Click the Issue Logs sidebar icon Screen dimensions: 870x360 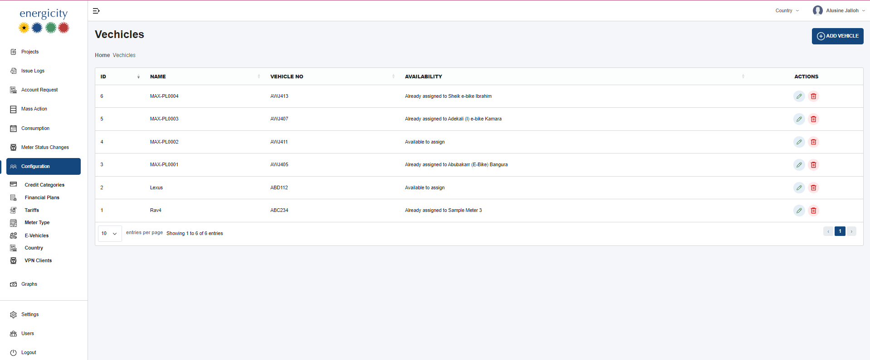pyautogui.click(x=13, y=71)
